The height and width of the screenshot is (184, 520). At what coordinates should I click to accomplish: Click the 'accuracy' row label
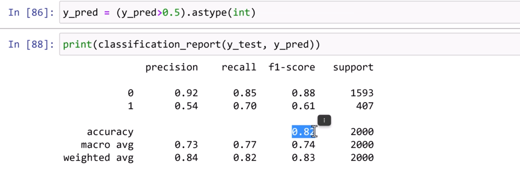[110, 132]
